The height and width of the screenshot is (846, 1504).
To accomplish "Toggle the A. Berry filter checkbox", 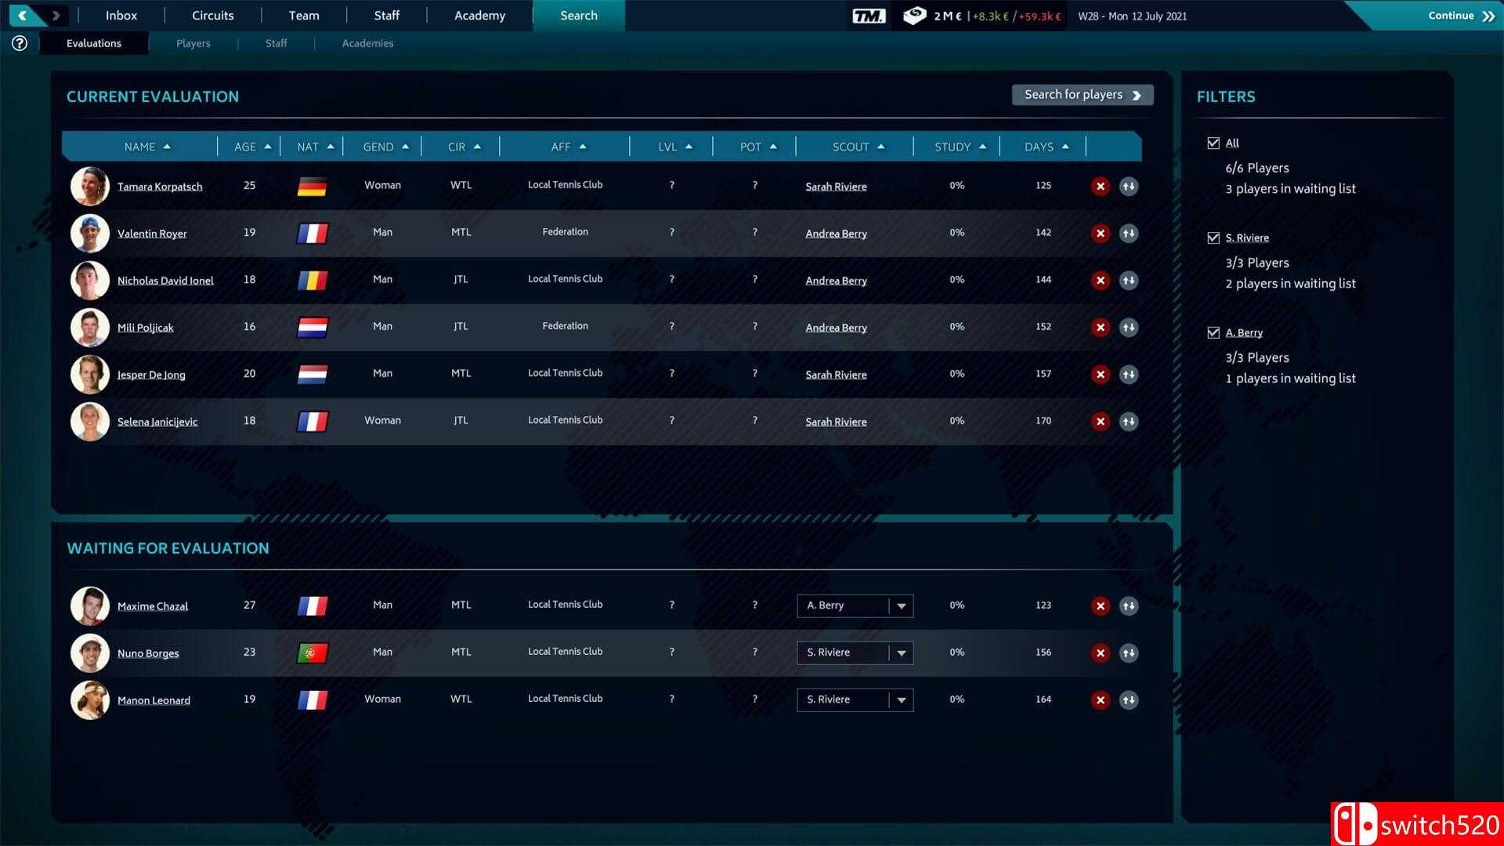I will click(1213, 333).
